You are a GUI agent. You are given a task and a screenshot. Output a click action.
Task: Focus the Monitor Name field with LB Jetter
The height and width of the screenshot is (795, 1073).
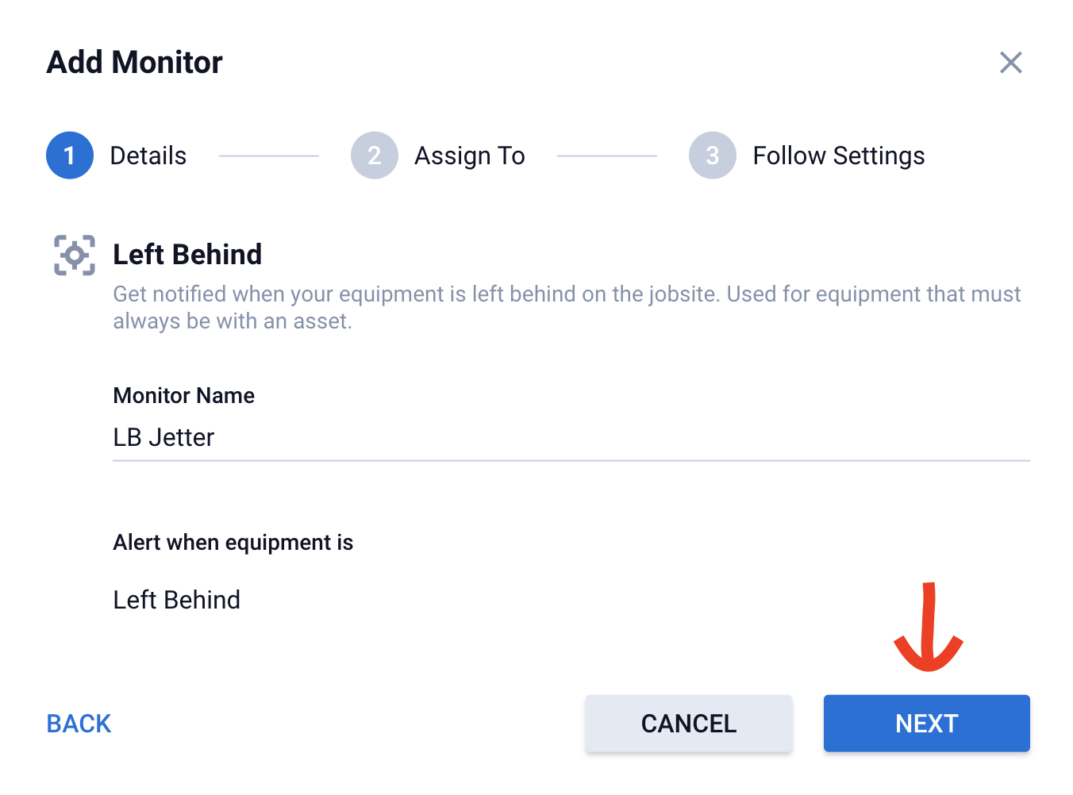point(570,437)
